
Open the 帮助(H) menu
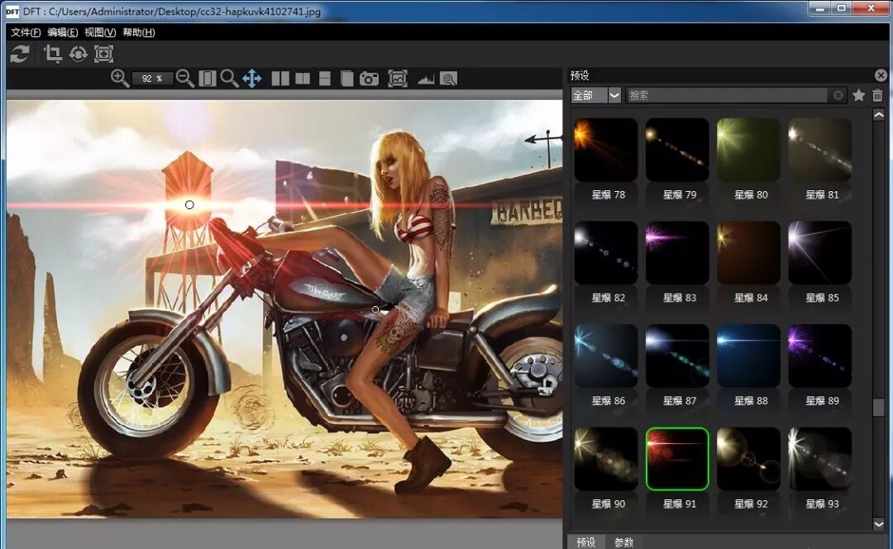click(x=138, y=32)
